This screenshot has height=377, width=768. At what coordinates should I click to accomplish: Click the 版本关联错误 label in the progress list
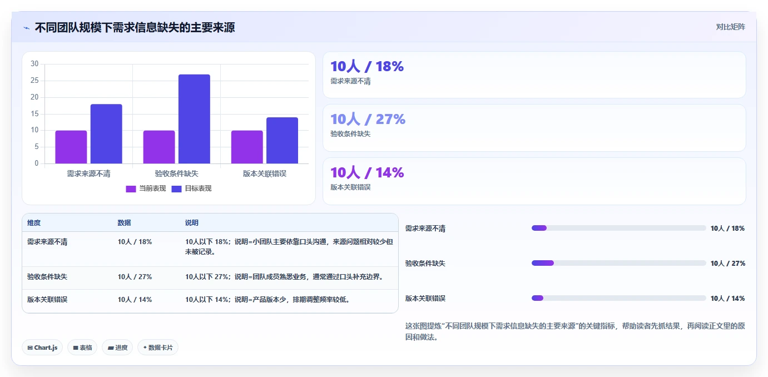point(425,299)
